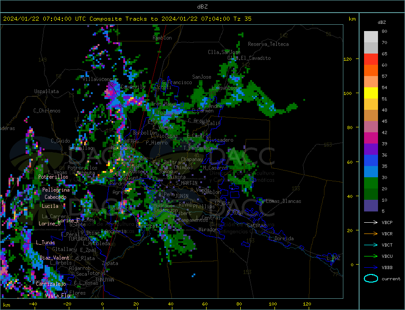This screenshot has height=310, width=405.
Task: Click the dBZ title at window top
Action: pyautogui.click(x=202, y=7)
